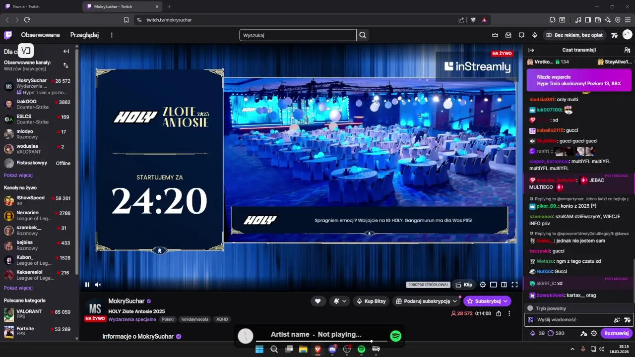Open the Brave wallet icon
The image size is (635, 357).
coord(597,20)
